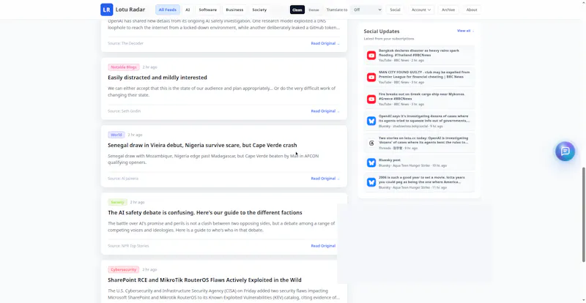The width and height of the screenshot is (586, 303).
Task: Read Original for Al Jazeera article
Action: point(325,179)
